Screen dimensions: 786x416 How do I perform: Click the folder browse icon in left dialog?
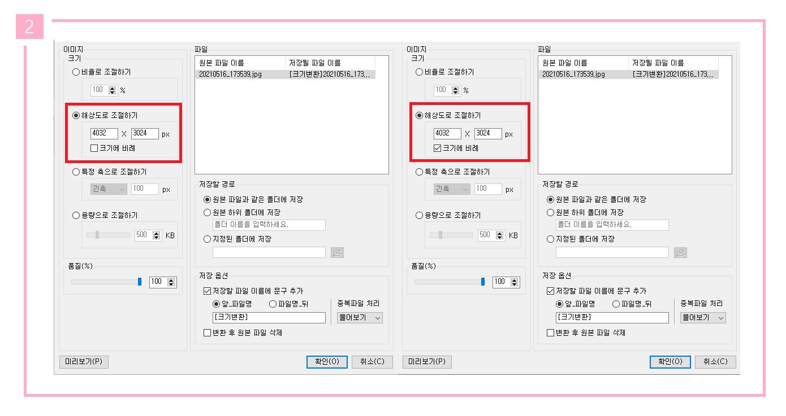338,252
